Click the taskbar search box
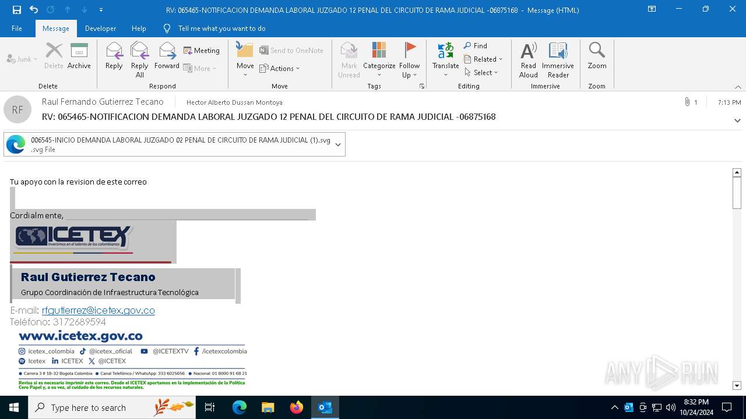This screenshot has width=746, height=419. pos(112,407)
